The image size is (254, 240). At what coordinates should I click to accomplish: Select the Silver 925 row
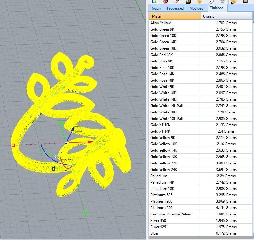coord(201,227)
